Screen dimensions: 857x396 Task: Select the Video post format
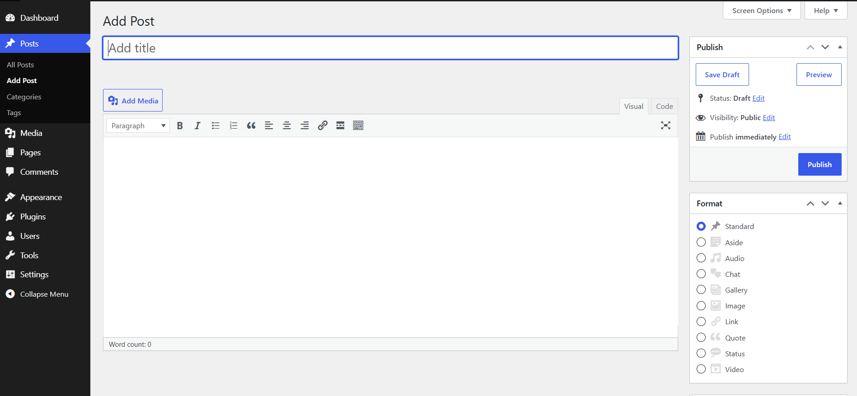[701, 369]
